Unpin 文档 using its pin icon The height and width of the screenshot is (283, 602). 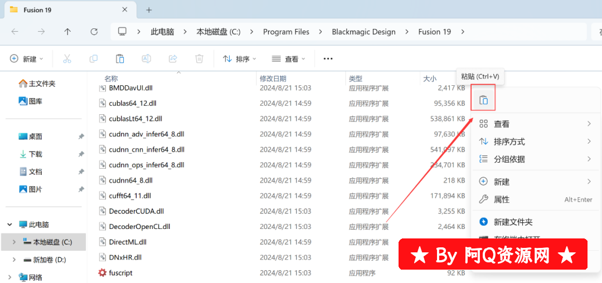[x=81, y=172]
